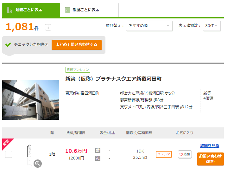
Task: Click the magnifier icon on the floor plan
Action: tap(37, 163)
